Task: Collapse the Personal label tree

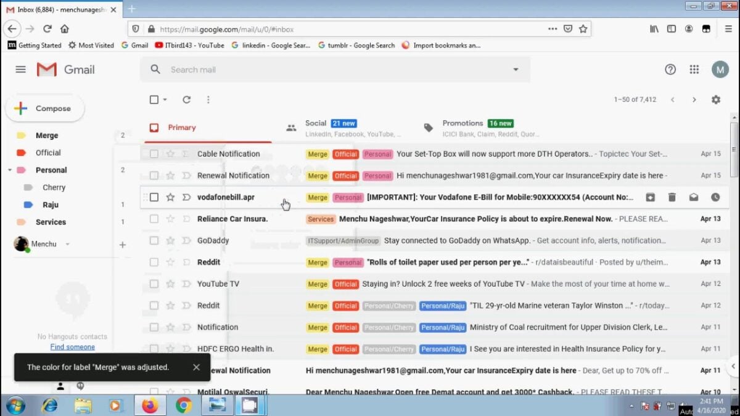Action: 10,170
